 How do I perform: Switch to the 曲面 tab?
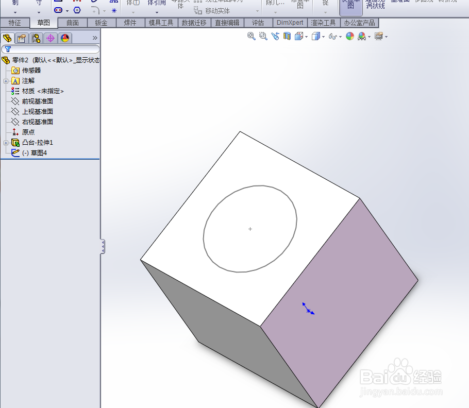73,23
